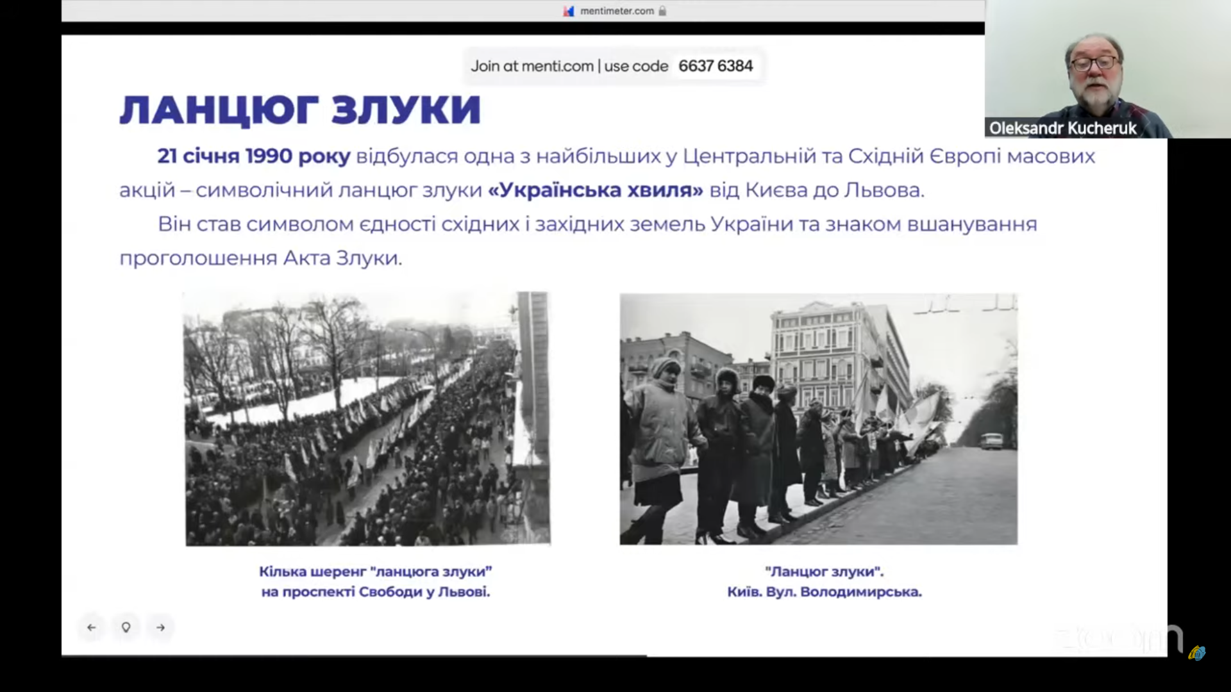Click the 'Київ. Вул. Володимирська' caption
Image resolution: width=1231 pixels, height=692 pixels.
click(824, 592)
